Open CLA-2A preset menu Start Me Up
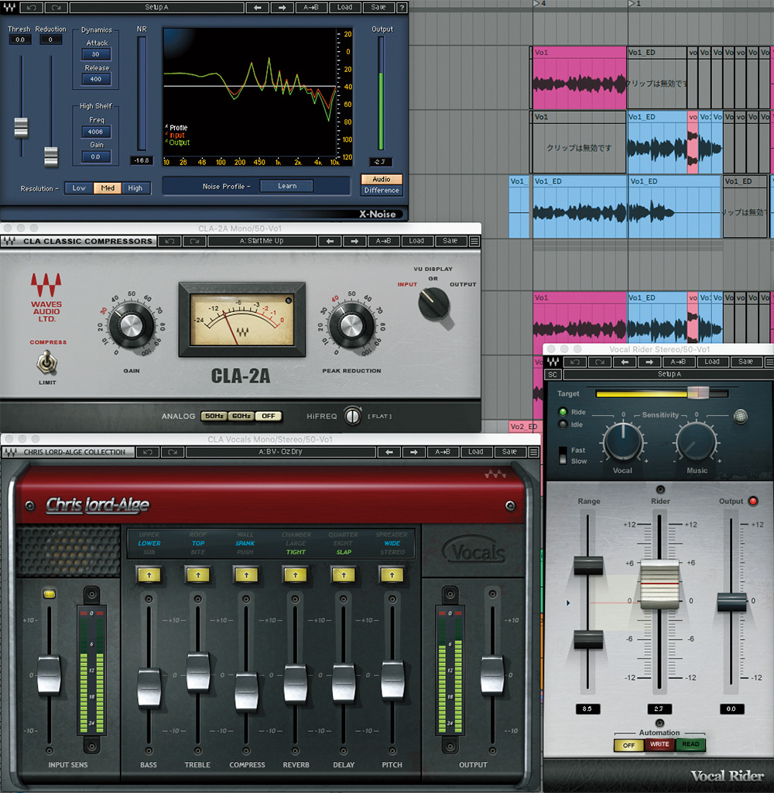This screenshot has width=774, height=793. 262,242
